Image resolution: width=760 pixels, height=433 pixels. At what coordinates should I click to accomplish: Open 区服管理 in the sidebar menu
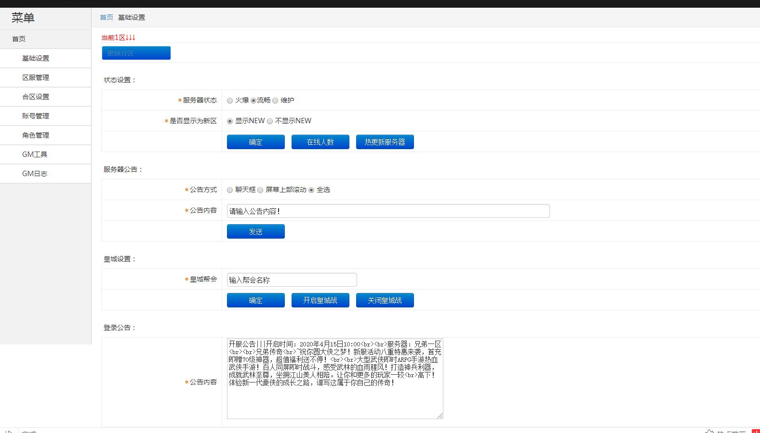pos(36,77)
